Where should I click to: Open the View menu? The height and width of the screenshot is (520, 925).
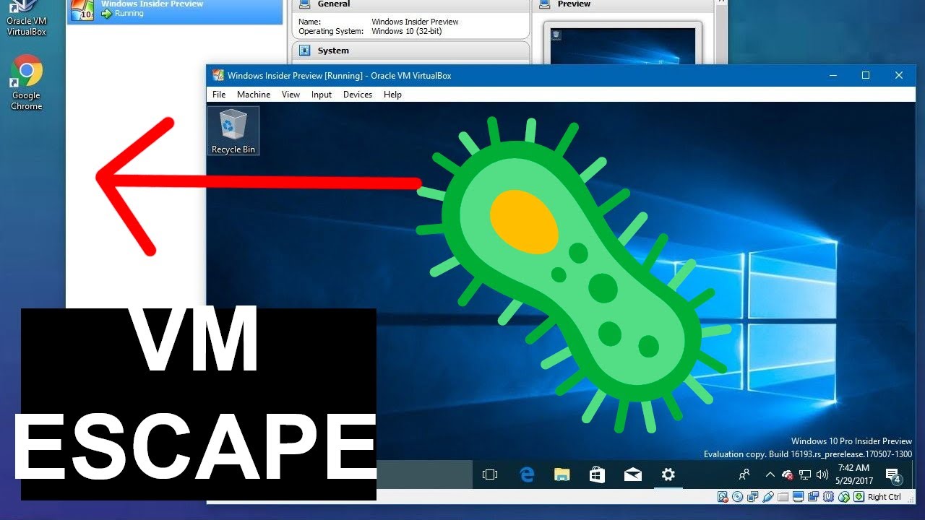[291, 95]
